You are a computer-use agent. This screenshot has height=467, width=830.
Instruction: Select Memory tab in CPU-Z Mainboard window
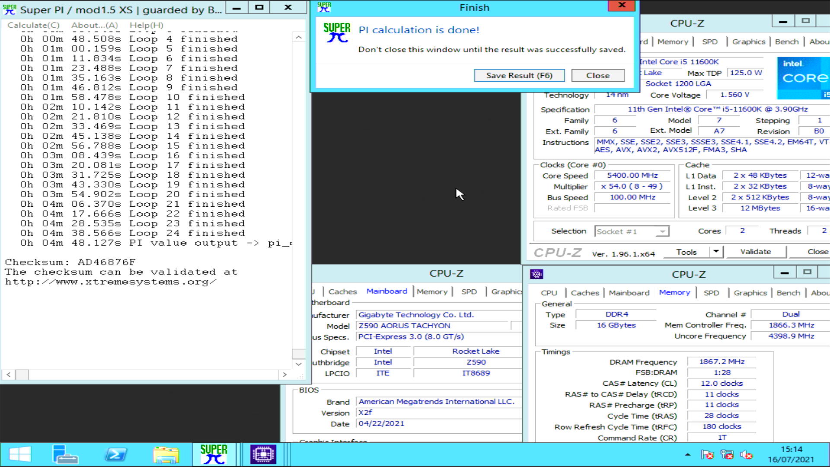[x=432, y=291]
